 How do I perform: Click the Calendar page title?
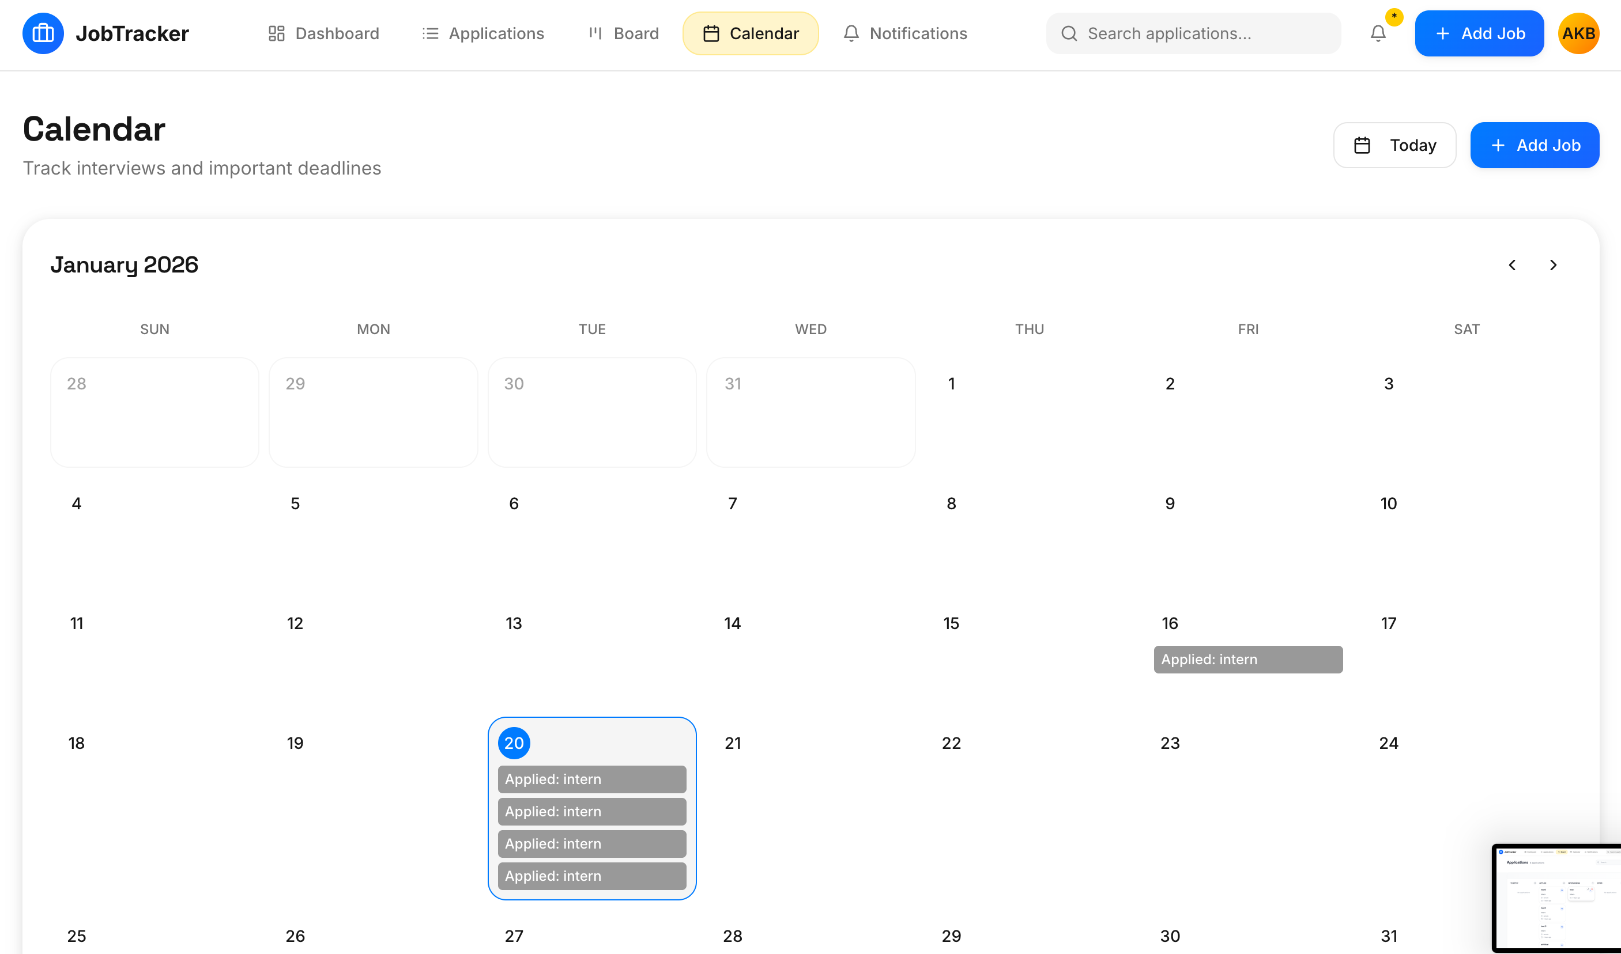[x=94, y=128]
